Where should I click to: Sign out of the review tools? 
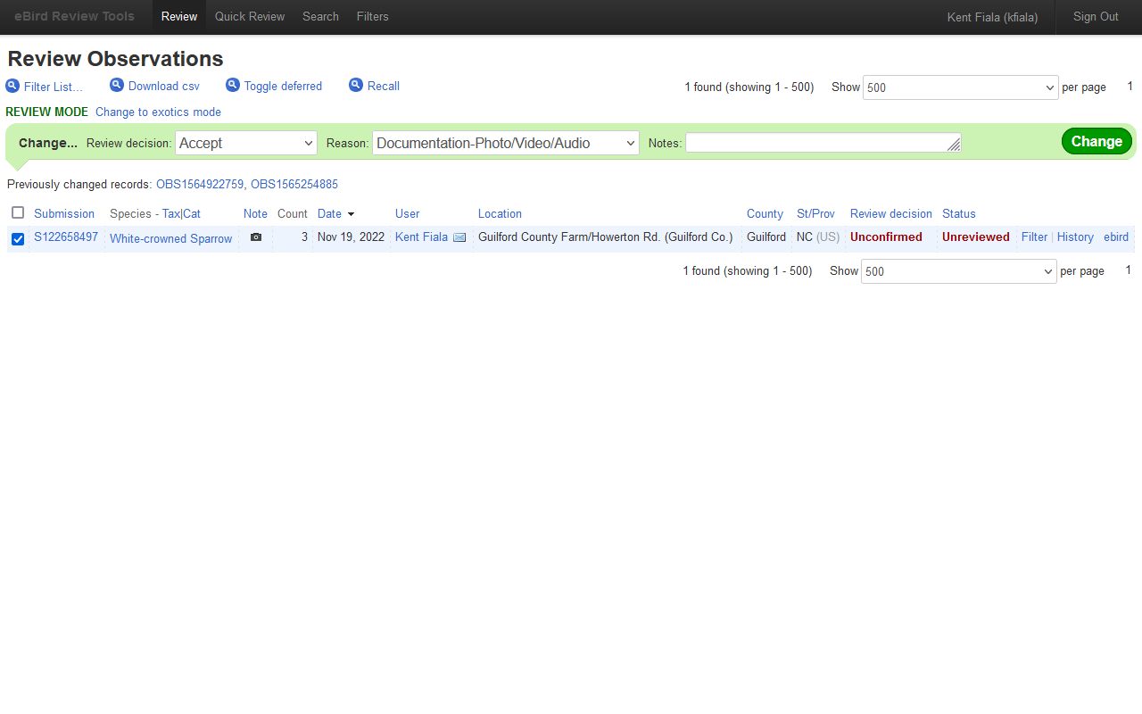point(1096,17)
